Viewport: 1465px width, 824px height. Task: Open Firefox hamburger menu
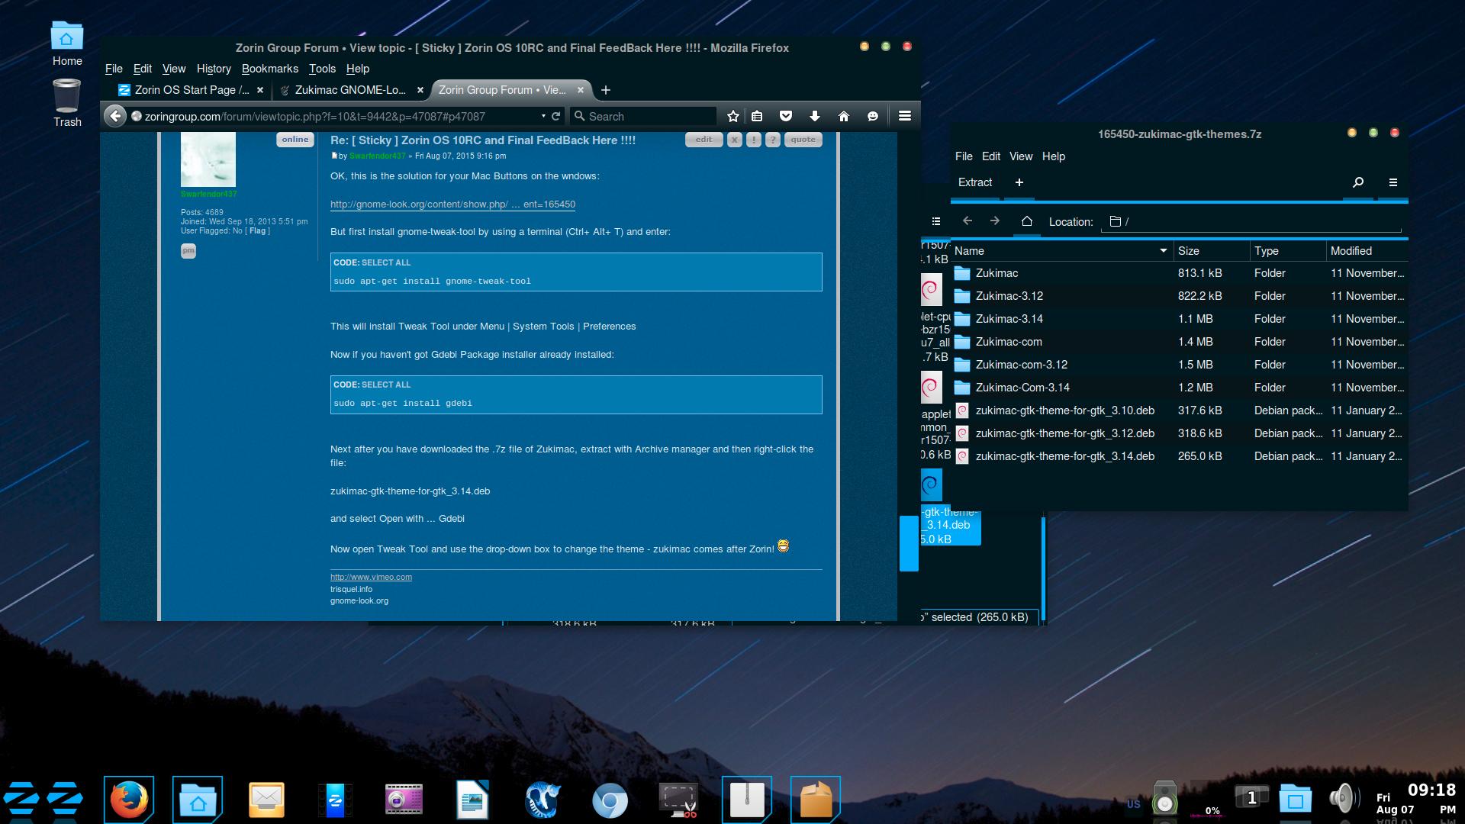pyautogui.click(x=905, y=116)
